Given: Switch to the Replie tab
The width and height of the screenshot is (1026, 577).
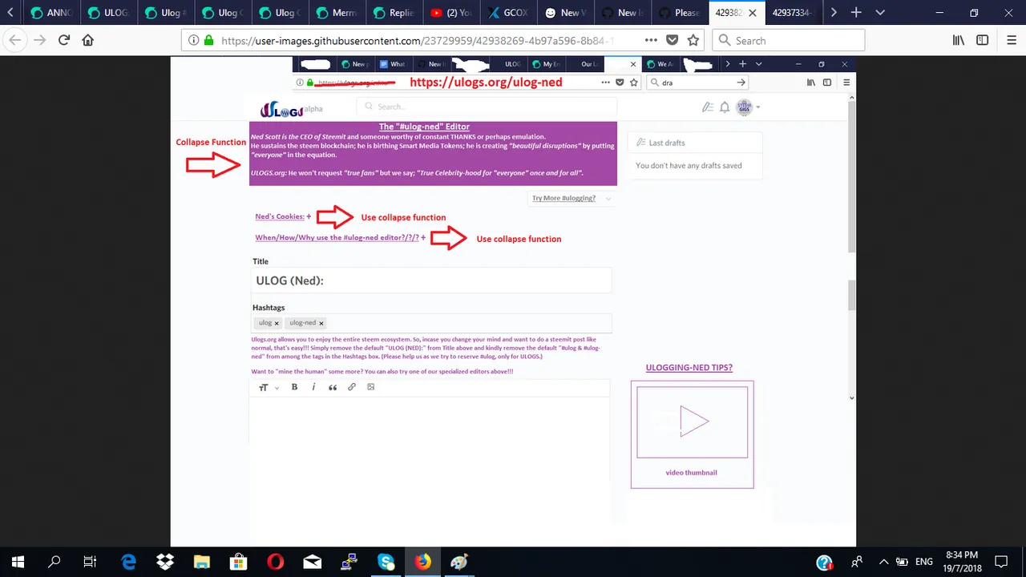Looking at the screenshot, I should coord(394,13).
